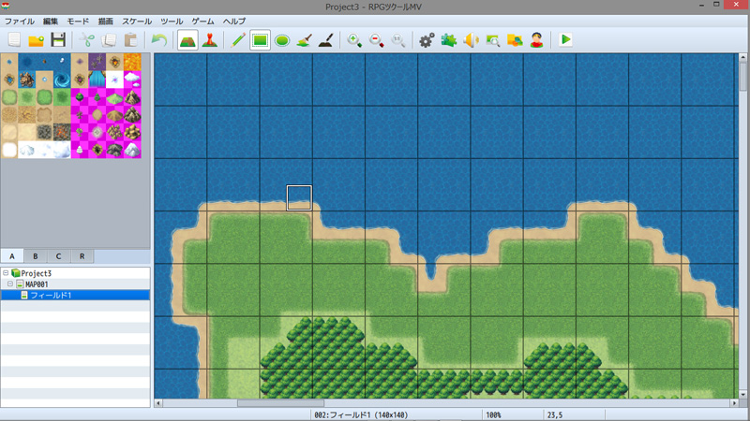Select the Shadow Pen tool
The image size is (750, 421).
[326, 40]
